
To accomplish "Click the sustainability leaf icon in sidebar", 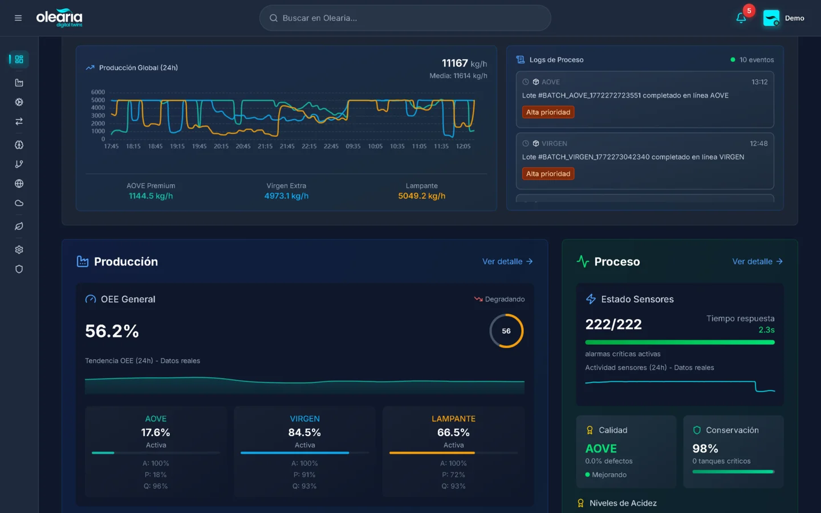I will coord(18,226).
